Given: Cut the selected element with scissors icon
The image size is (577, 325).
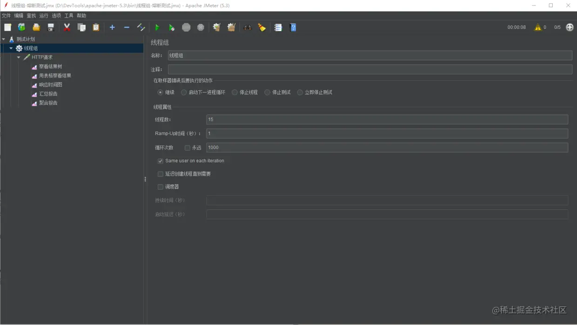Looking at the screenshot, I should [x=67, y=27].
